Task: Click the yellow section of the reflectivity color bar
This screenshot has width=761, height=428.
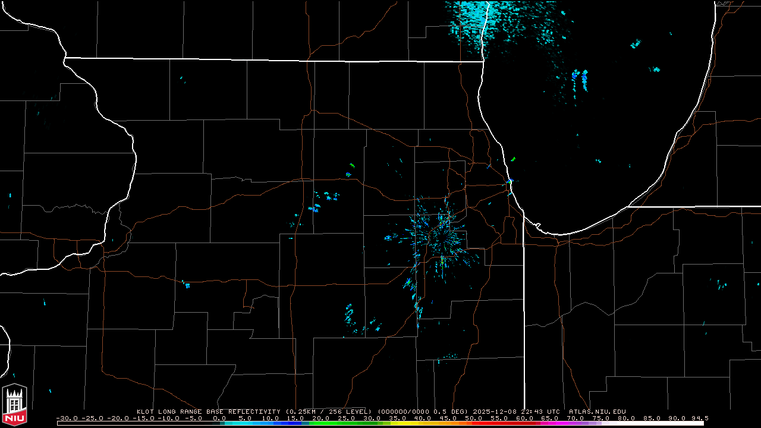Action: click(x=410, y=423)
